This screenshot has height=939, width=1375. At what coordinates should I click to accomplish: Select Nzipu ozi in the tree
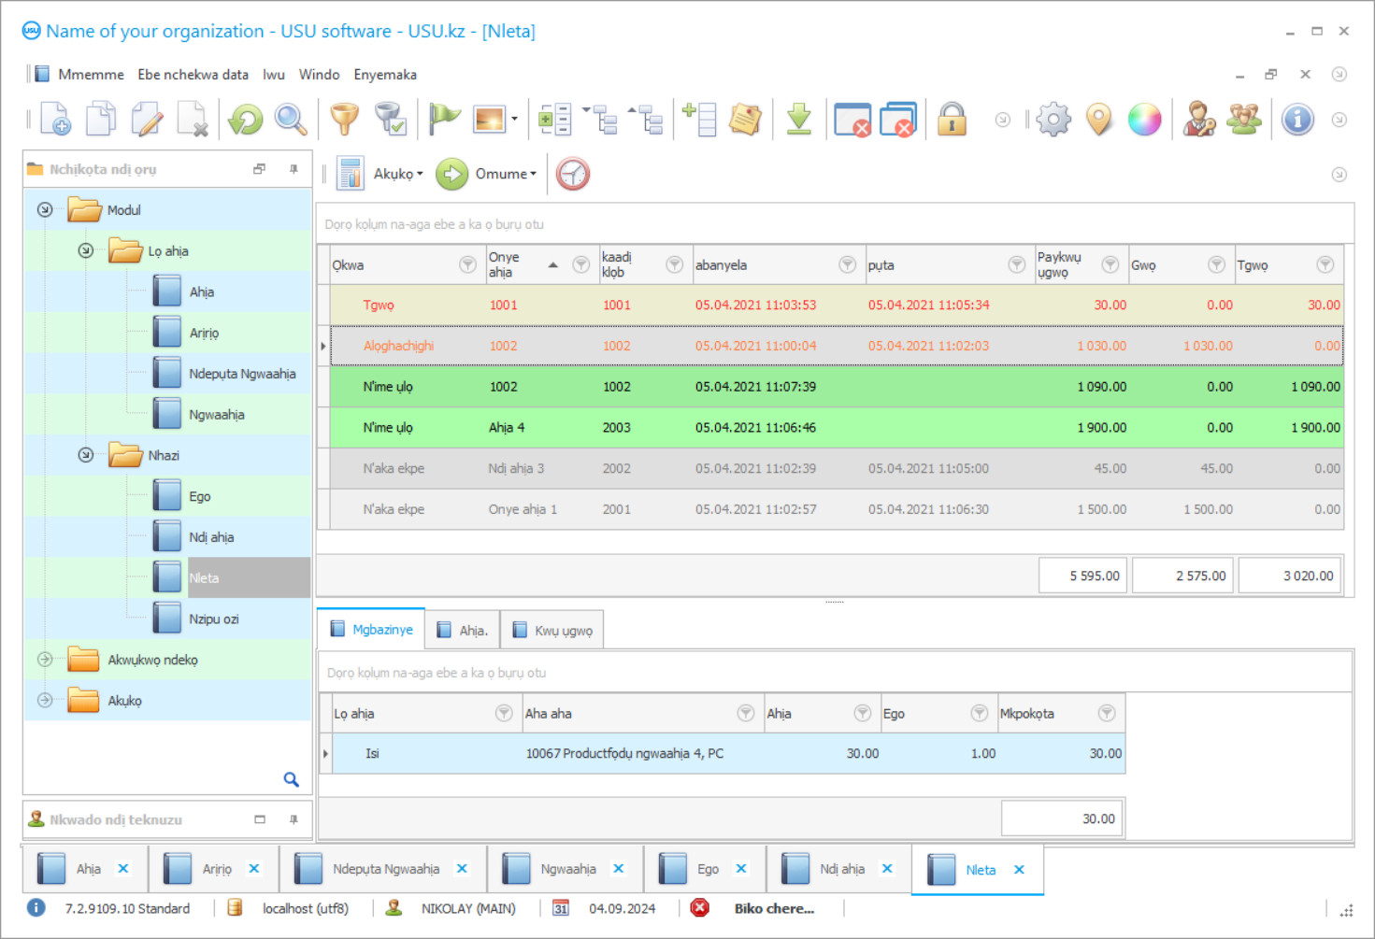click(213, 619)
